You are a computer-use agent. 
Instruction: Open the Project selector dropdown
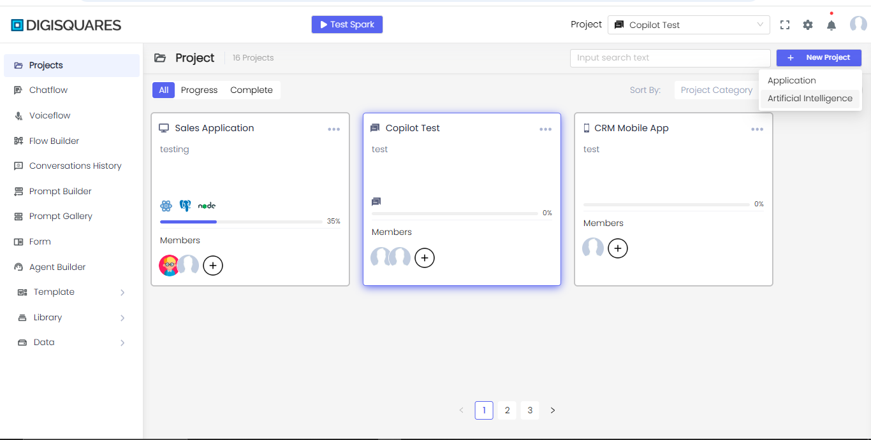pos(689,25)
